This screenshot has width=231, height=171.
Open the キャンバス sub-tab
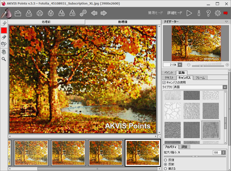pyautogui.click(x=184, y=78)
